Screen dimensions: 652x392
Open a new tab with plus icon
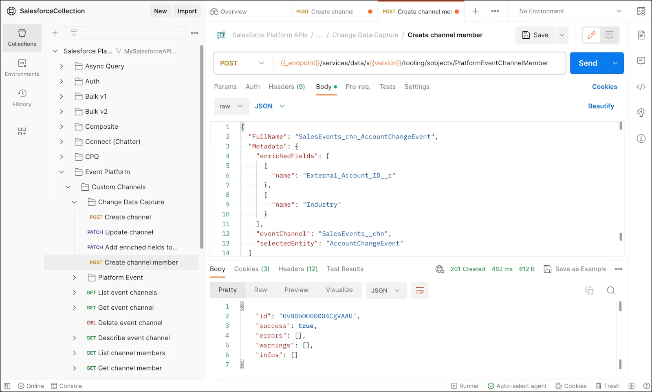click(x=476, y=11)
